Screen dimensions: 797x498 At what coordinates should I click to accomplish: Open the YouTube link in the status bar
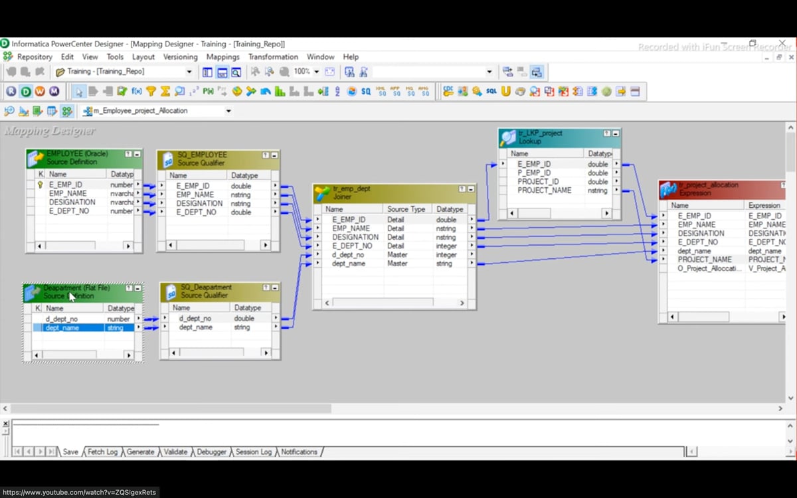point(80,493)
